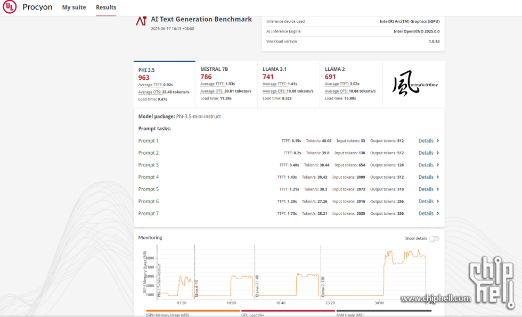
Task: Open the Prompt 7 link
Action: pyautogui.click(x=149, y=214)
